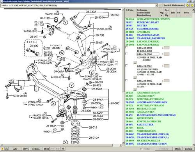Click the yellow help question mark icon
This screenshot has width=195, height=152.
coord(2,149)
